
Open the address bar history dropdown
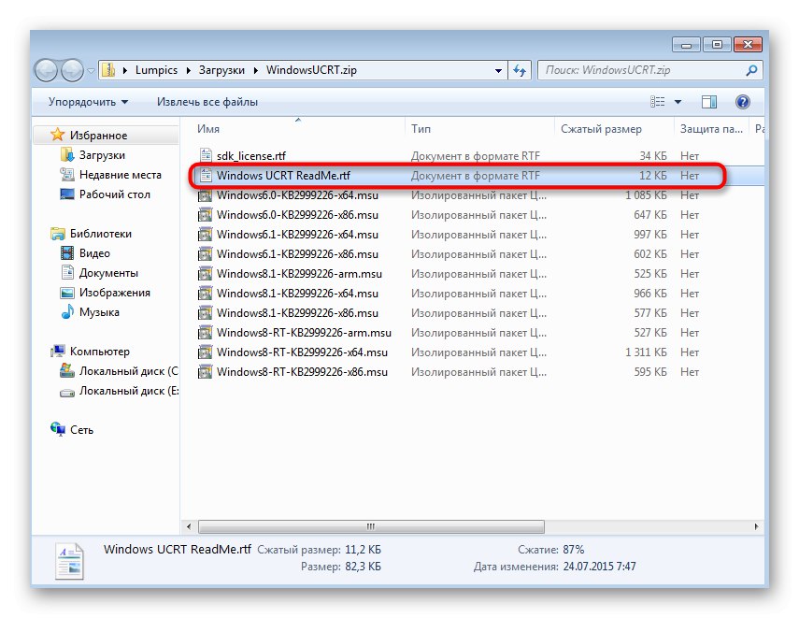(498, 71)
